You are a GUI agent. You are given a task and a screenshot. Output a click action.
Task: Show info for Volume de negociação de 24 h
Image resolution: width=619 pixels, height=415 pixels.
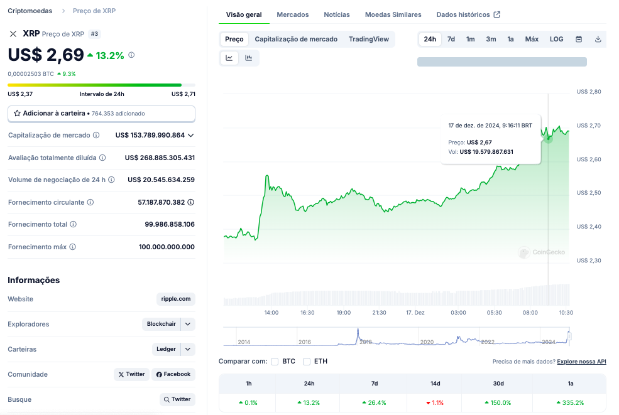coord(112,180)
